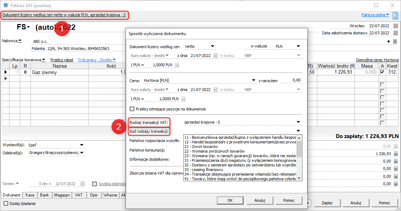Click the Nazwa column header
401x211 pixels.
[60, 66]
